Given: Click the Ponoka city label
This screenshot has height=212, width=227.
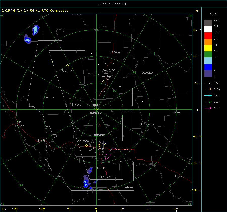Looking at the screenshot, I should 115,52.
